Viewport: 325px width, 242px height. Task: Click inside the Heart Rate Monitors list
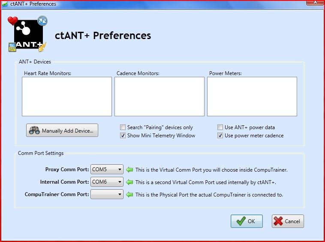[67, 97]
